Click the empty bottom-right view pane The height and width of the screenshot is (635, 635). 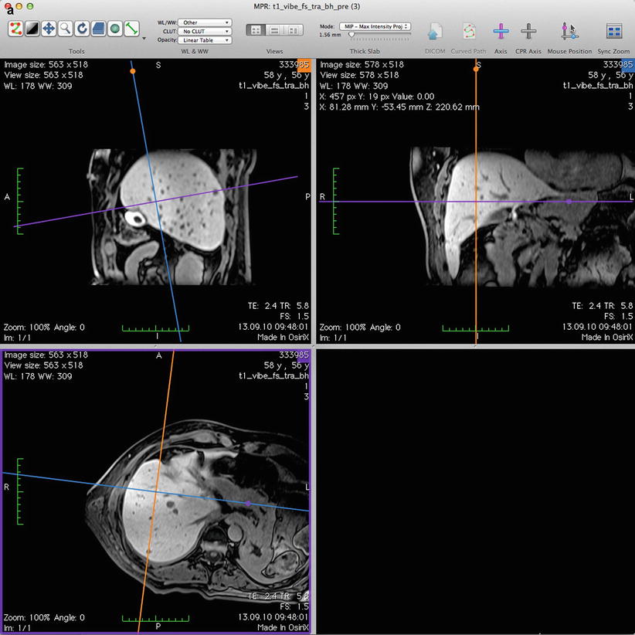coord(474,491)
